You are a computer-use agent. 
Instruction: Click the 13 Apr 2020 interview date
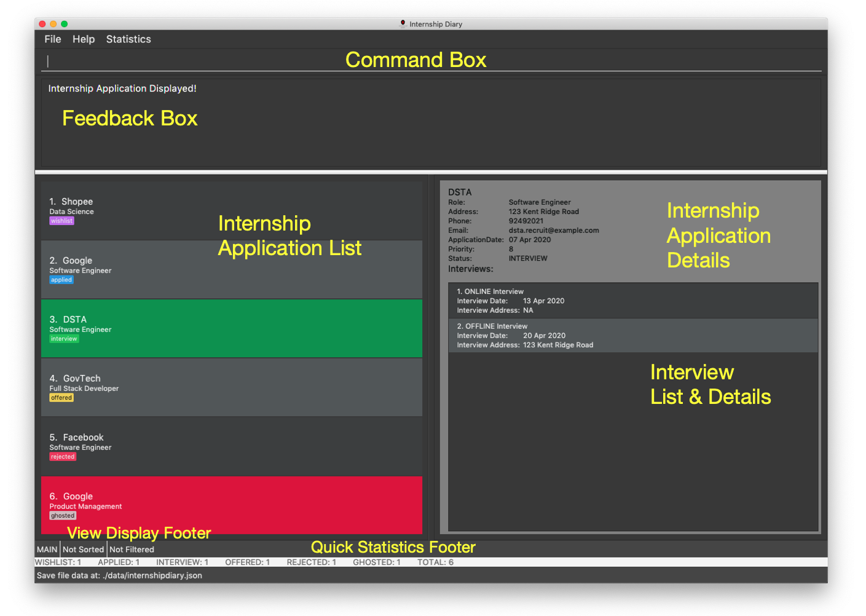(x=543, y=301)
